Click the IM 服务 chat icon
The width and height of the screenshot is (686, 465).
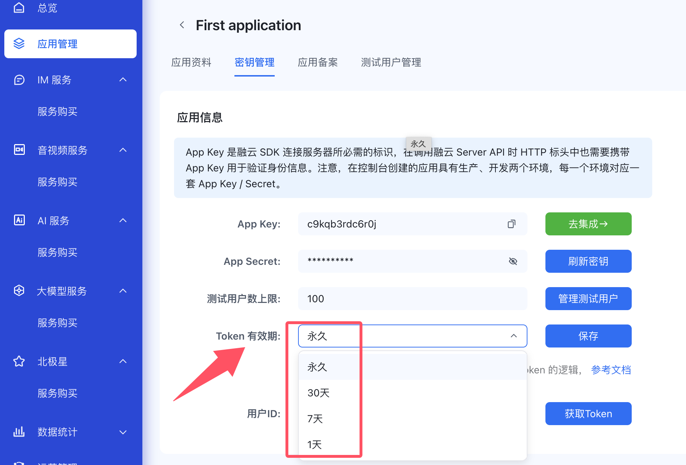19,80
